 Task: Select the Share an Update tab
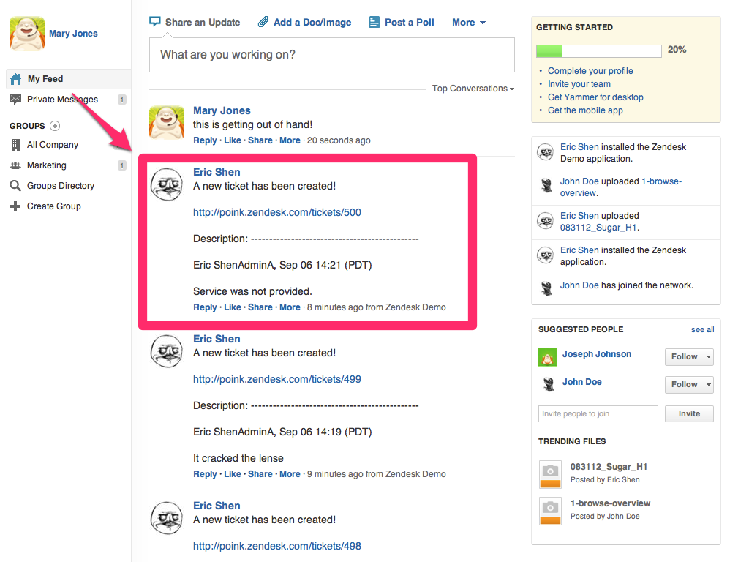(x=195, y=23)
